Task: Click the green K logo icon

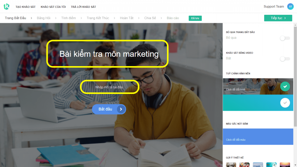Action: (6, 6)
